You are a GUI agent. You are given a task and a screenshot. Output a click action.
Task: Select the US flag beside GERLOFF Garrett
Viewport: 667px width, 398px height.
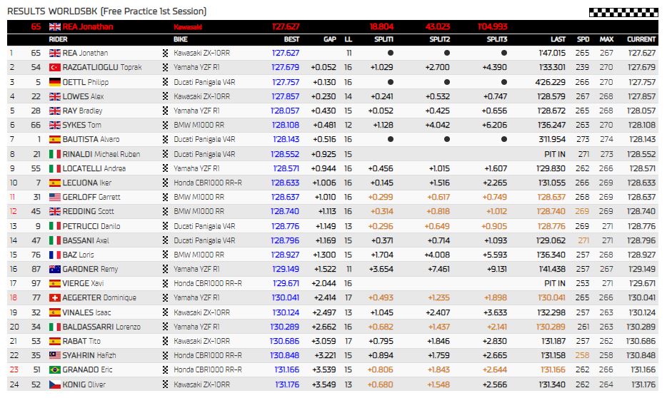(55, 197)
